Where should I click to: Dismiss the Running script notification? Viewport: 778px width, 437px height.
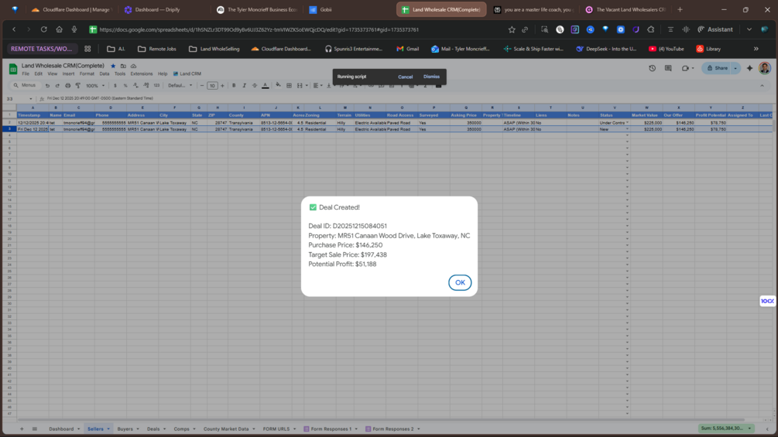[x=431, y=77]
